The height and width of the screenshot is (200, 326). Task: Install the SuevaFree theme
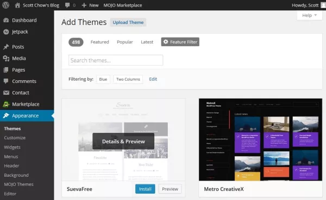145,189
